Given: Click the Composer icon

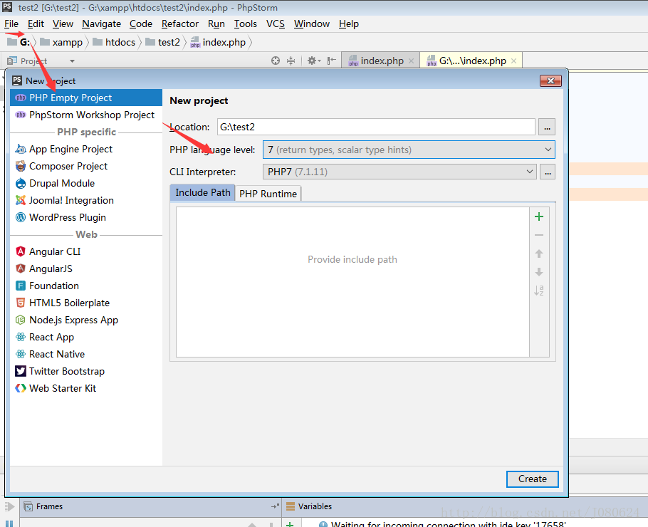Looking at the screenshot, I should pyautogui.click(x=20, y=166).
